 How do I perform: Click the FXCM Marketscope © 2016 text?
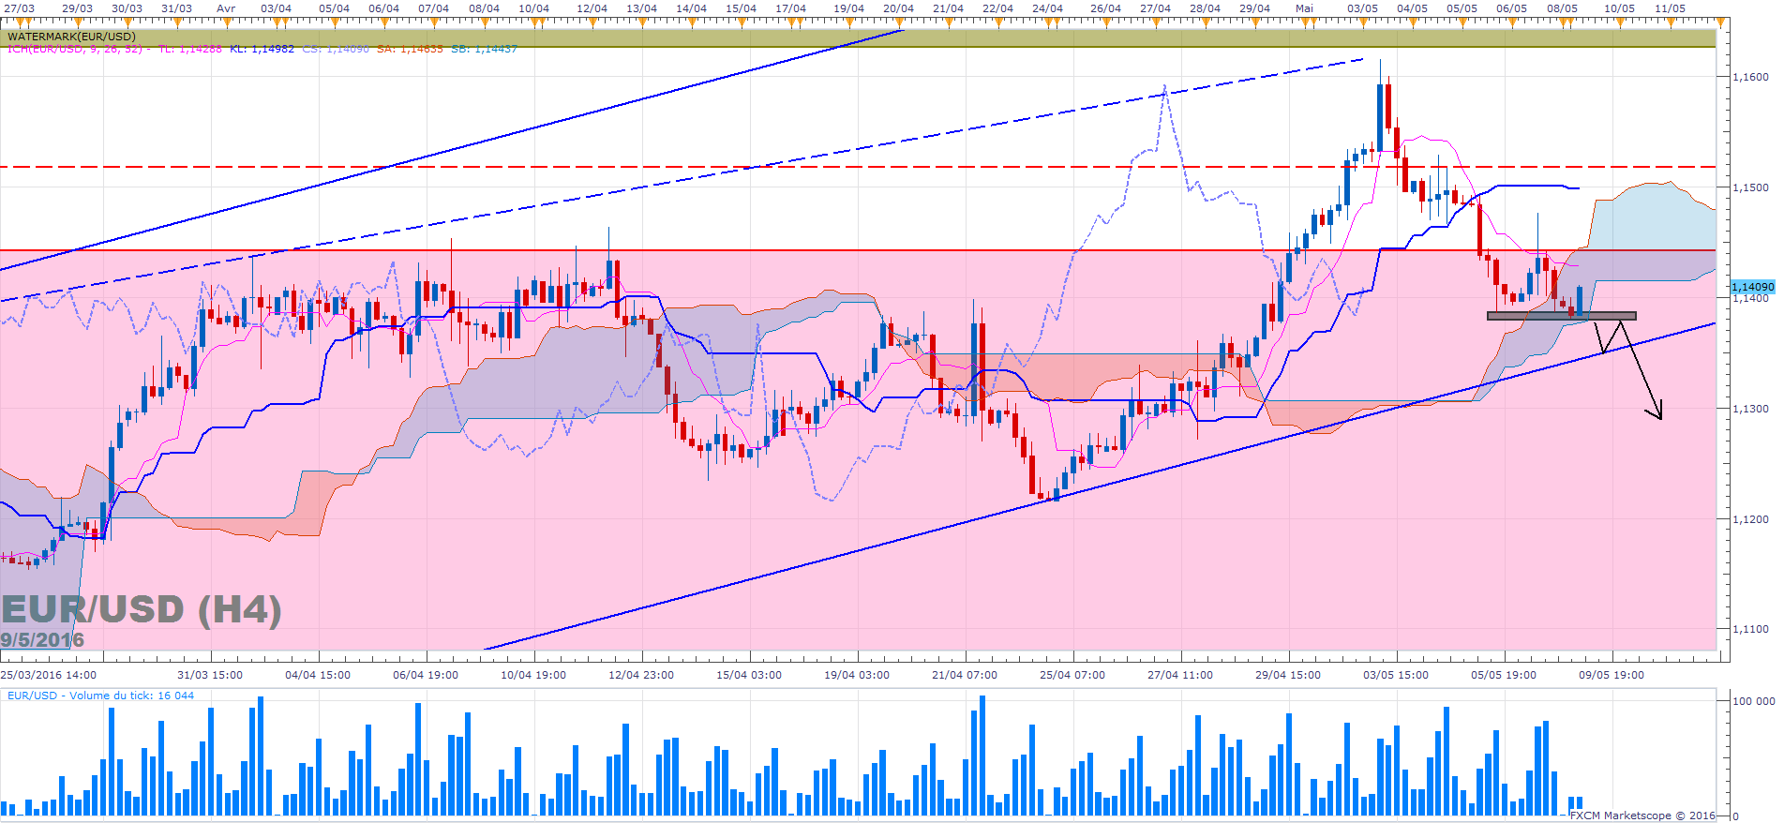[1642, 816]
